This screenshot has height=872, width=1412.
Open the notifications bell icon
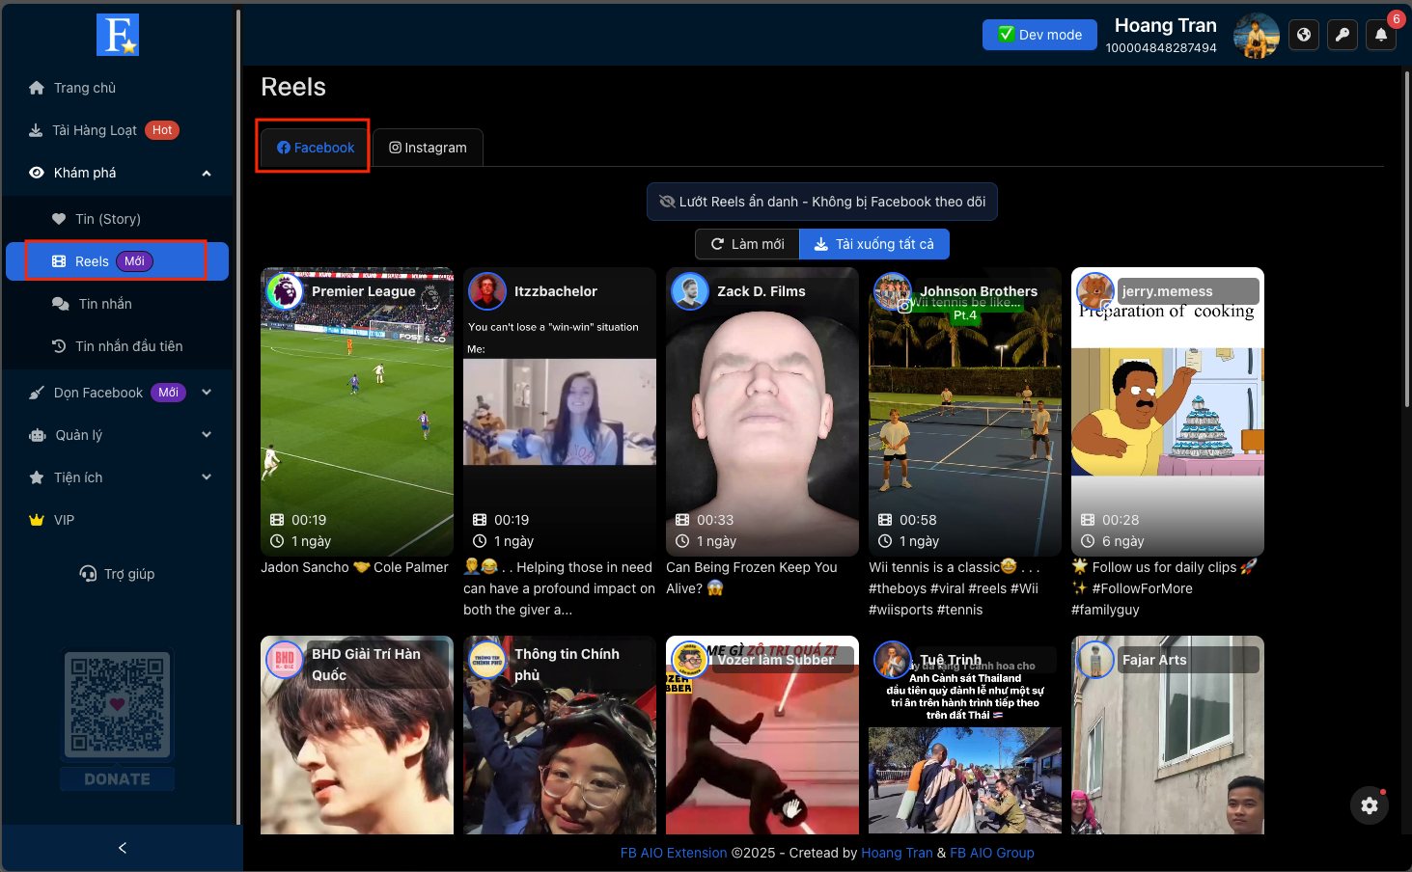coord(1381,35)
